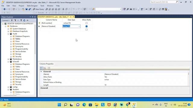Click the Connect Object Explorer plug icon
The width and height of the screenshot is (193, 108).
coord(12,20)
